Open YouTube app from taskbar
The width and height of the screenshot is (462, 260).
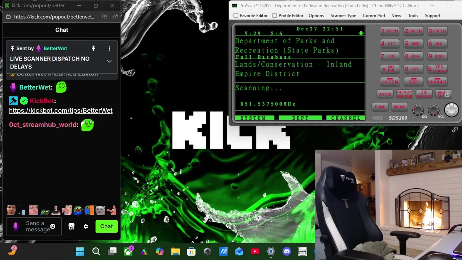(x=255, y=251)
